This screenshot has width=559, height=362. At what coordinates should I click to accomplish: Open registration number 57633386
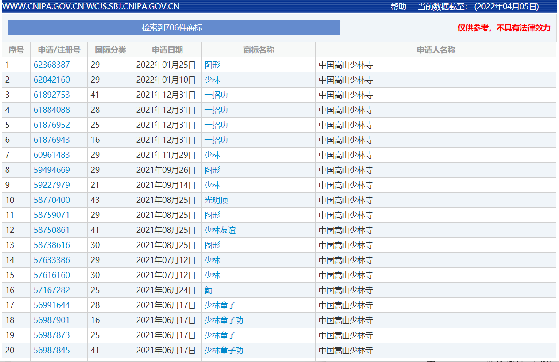[52, 260]
